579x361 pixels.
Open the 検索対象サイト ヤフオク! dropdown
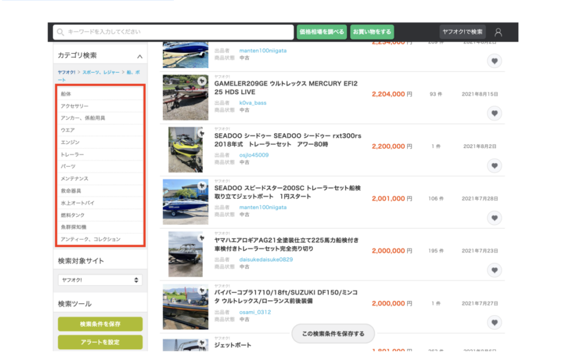click(100, 280)
